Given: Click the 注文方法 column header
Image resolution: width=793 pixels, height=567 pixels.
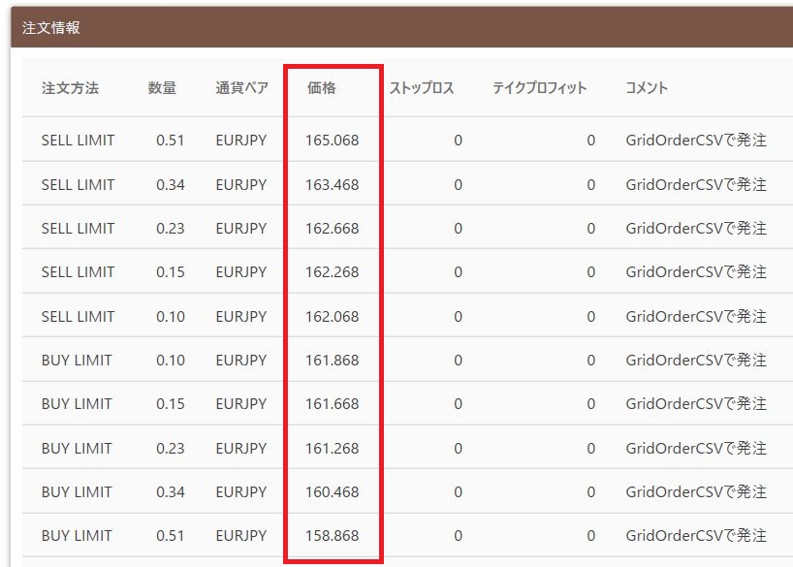Looking at the screenshot, I should pos(71,88).
